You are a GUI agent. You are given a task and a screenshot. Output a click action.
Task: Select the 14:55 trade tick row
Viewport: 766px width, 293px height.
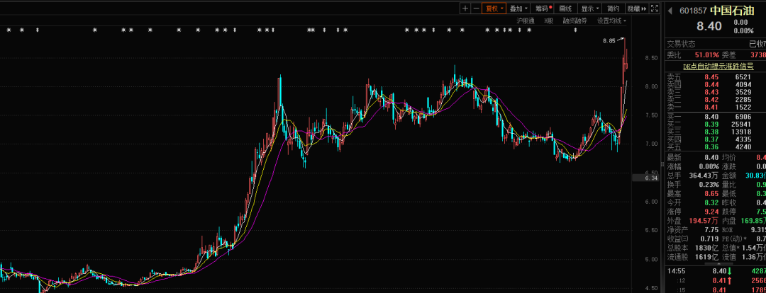click(x=716, y=271)
